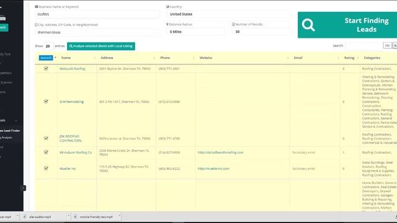Click site-auditor.mp4 in the downloads bar
Image resolution: width=397 pixels, height=223 pixels.
[40, 217]
